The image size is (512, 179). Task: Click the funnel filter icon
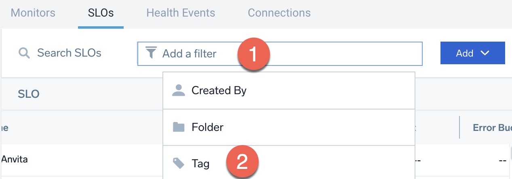click(151, 53)
